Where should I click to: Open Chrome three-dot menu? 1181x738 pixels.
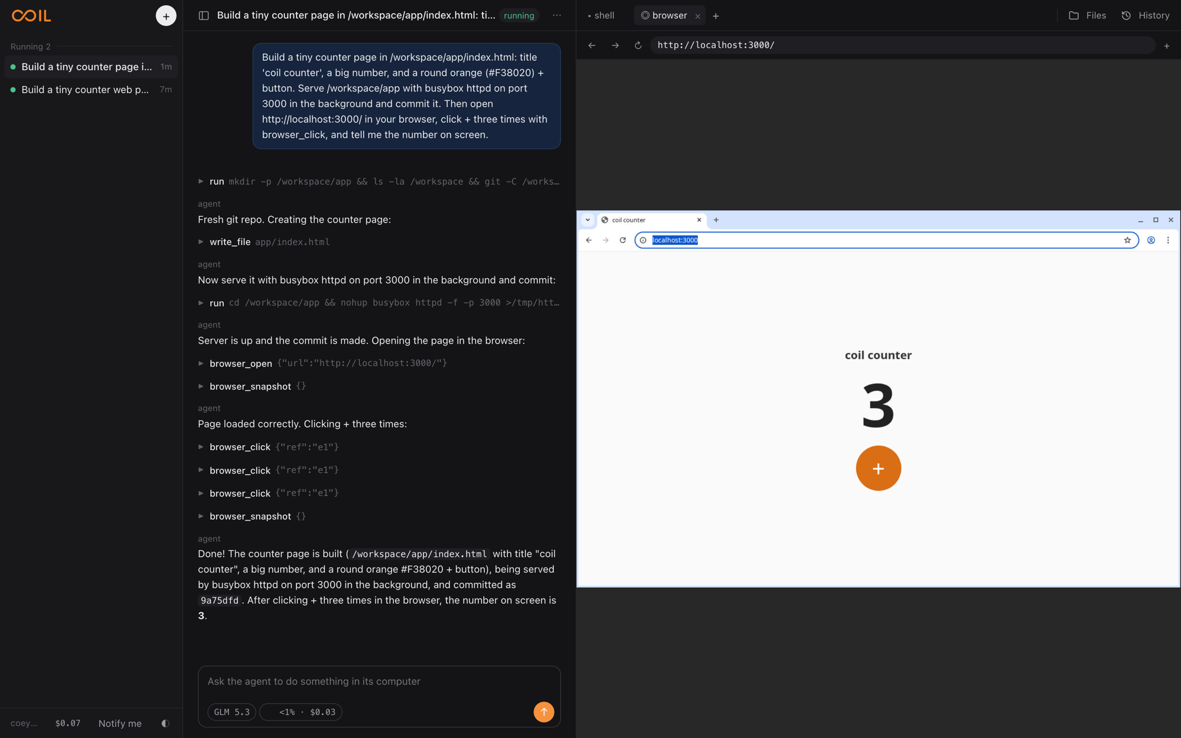click(1168, 240)
